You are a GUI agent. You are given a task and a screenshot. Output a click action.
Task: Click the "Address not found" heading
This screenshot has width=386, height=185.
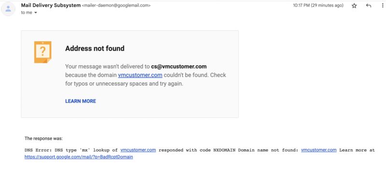(x=95, y=48)
